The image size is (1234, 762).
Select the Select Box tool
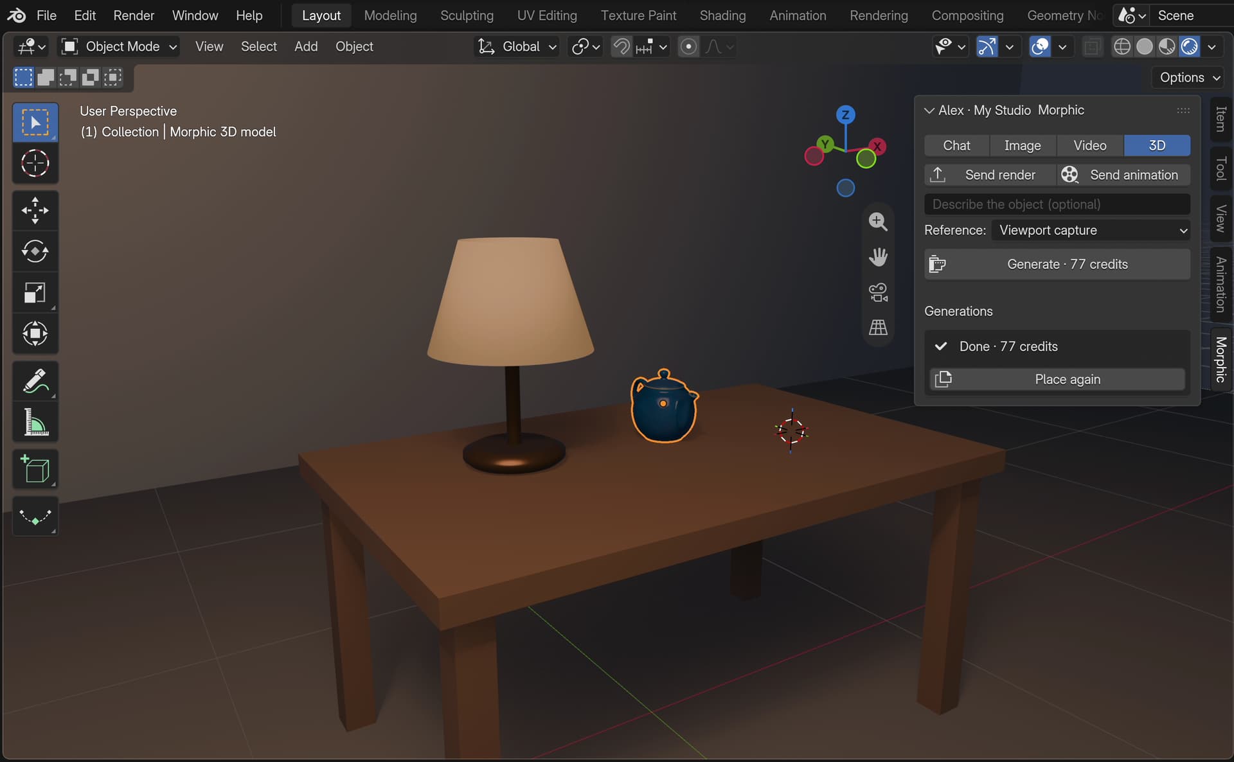(35, 122)
